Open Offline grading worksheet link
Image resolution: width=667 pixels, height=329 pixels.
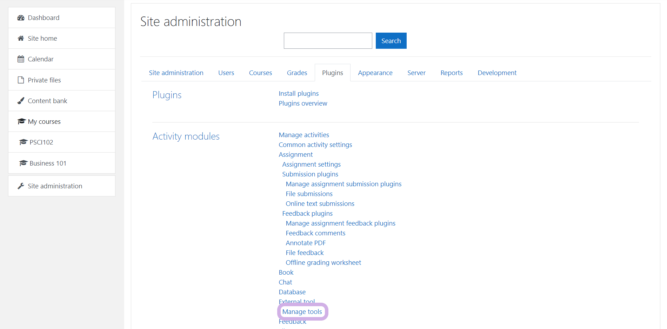(323, 263)
